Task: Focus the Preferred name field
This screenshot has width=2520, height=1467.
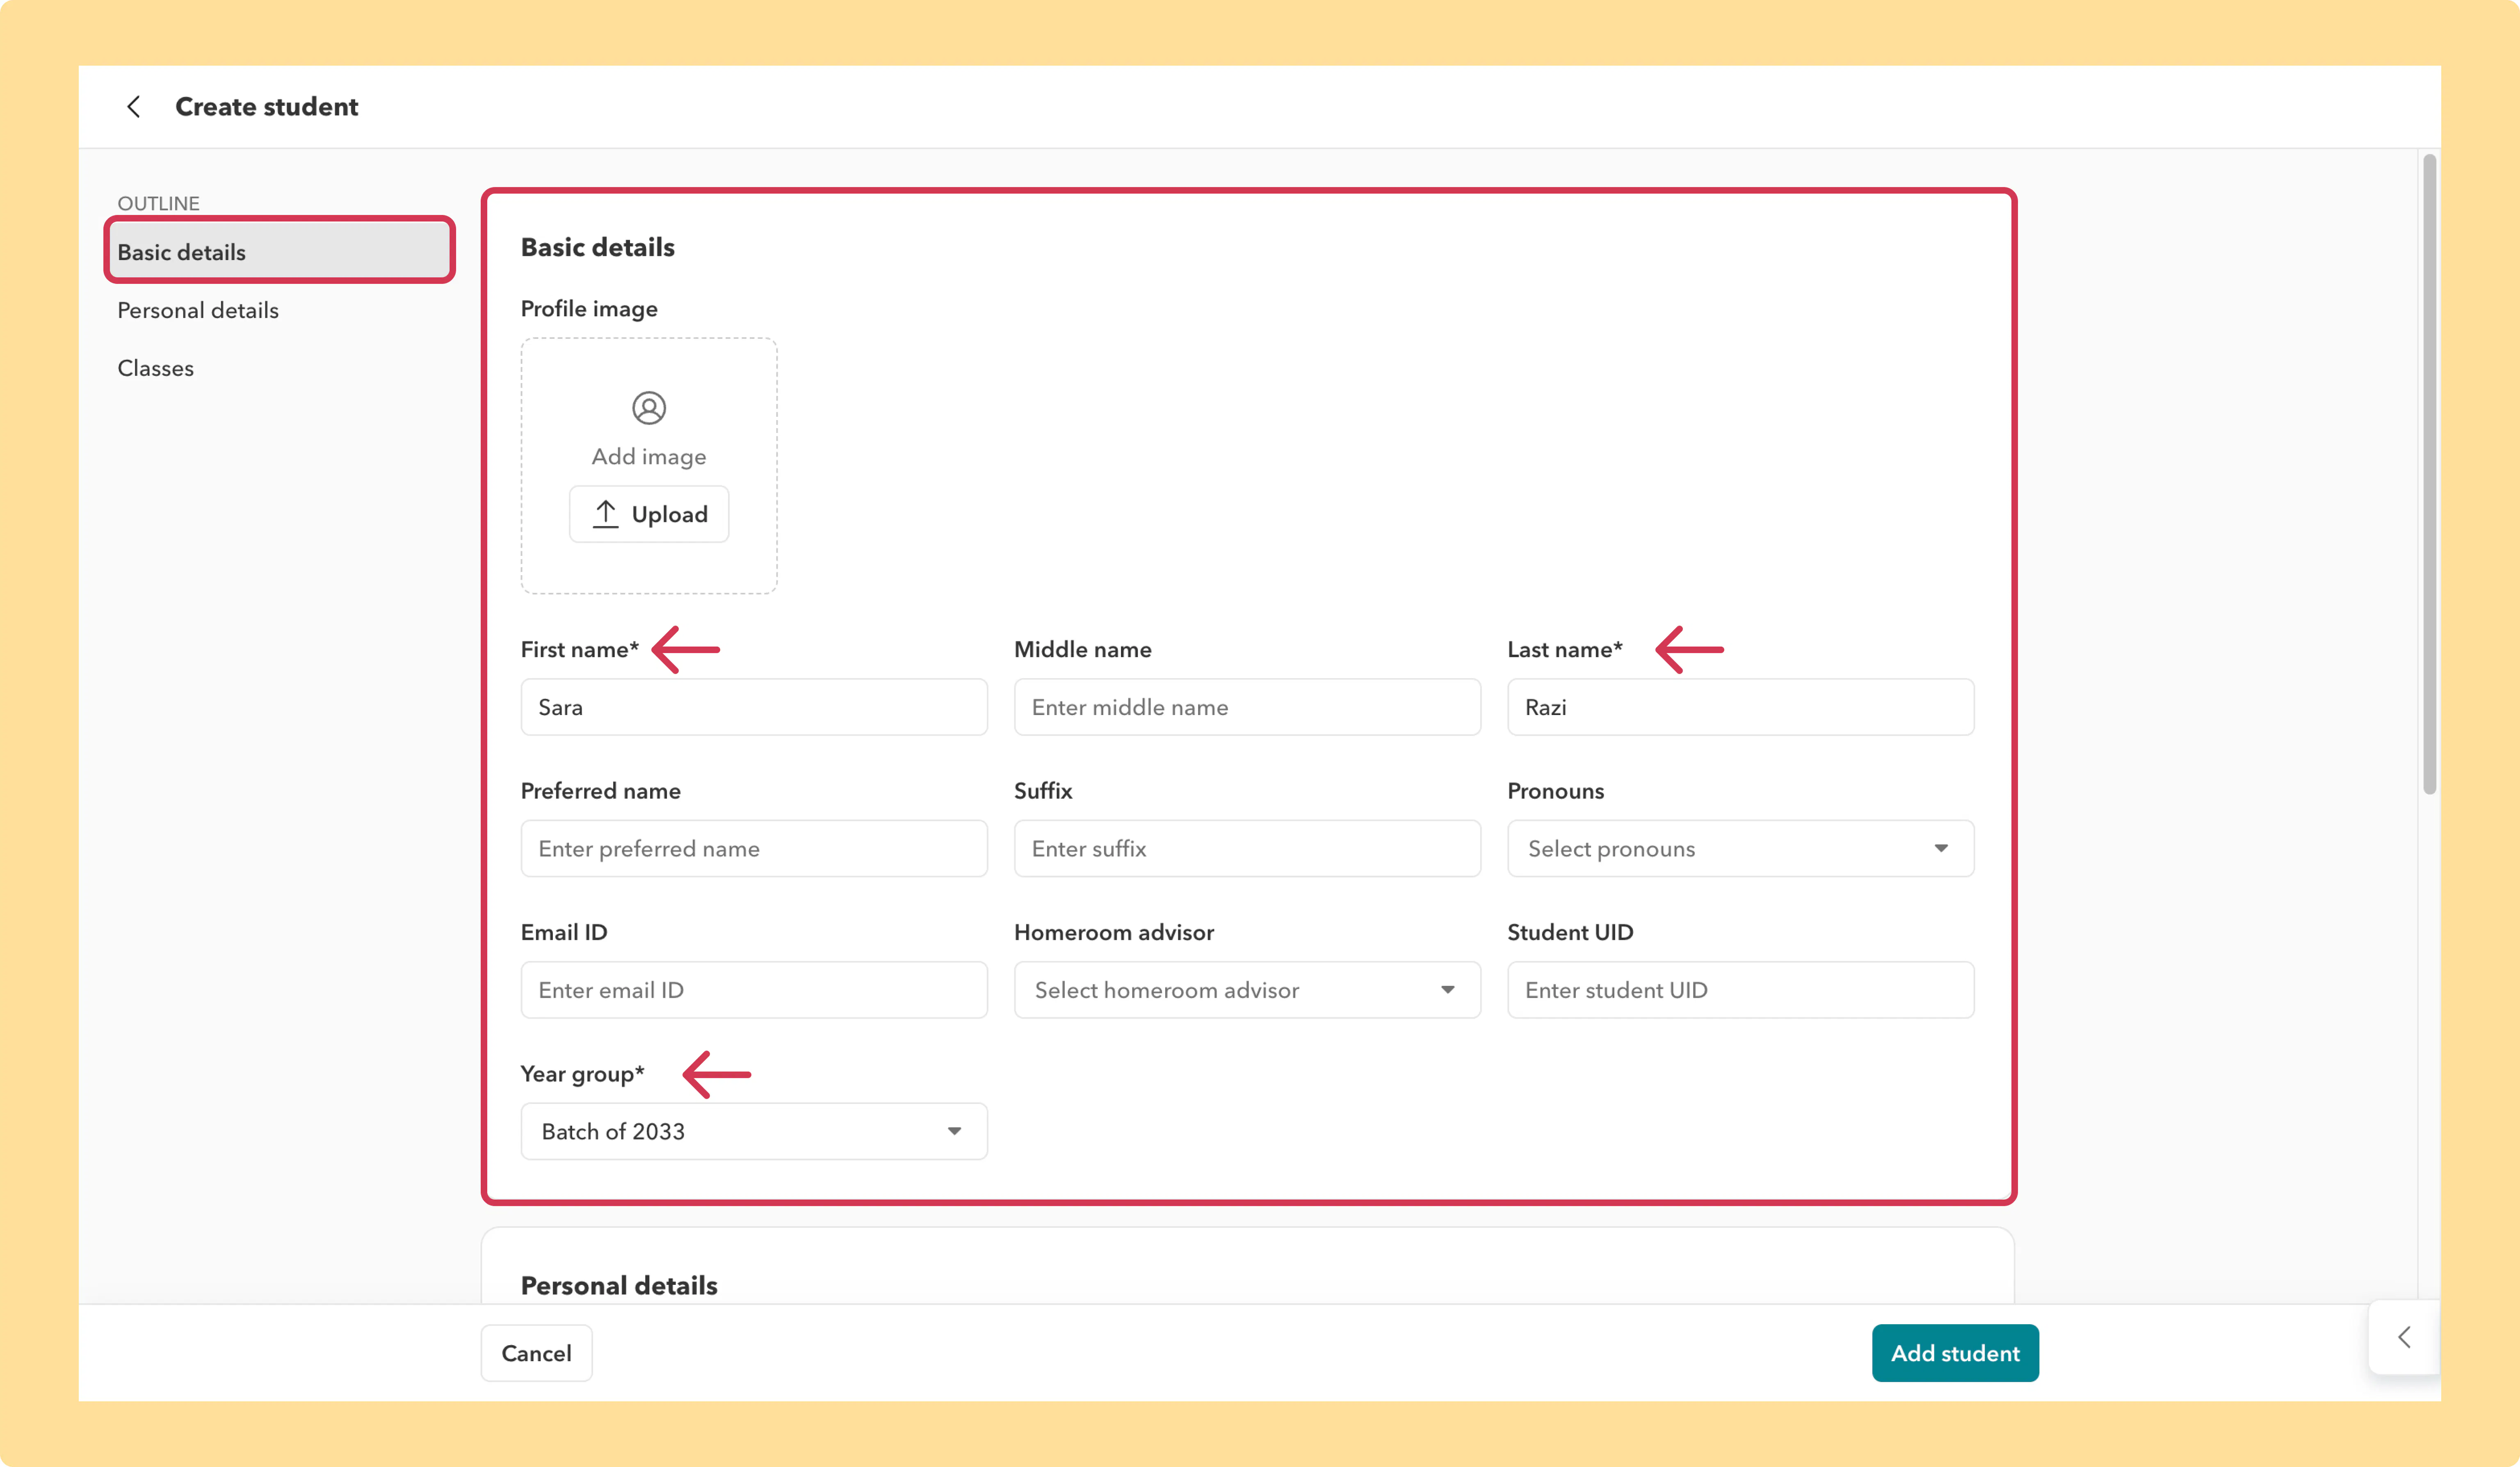Action: click(x=754, y=849)
